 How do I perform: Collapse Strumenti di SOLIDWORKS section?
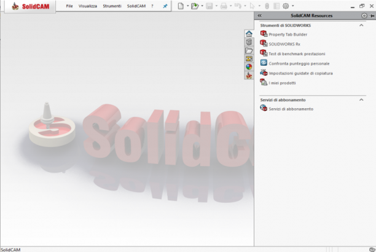click(x=361, y=25)
